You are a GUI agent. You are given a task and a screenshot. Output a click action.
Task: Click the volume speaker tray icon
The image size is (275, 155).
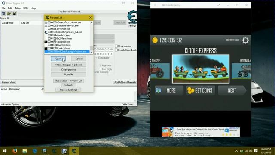[x=251, y=151]
